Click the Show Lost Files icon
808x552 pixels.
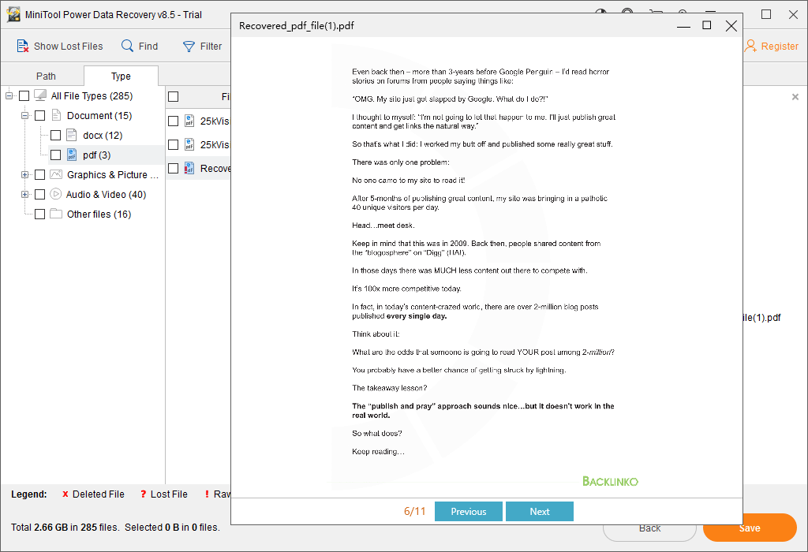(x=22, y=47)
